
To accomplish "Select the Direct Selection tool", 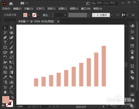I will pos(11,28).
